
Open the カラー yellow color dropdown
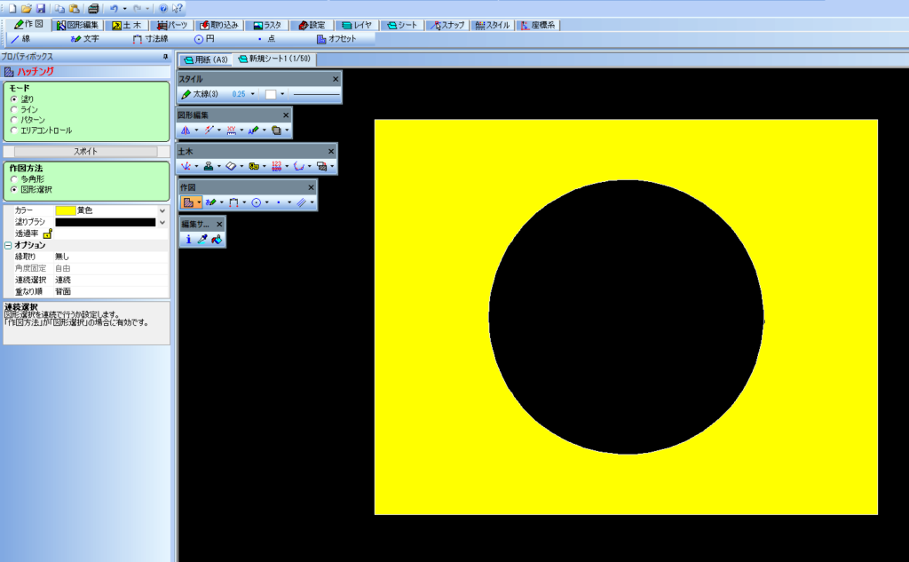pos(162,210)
